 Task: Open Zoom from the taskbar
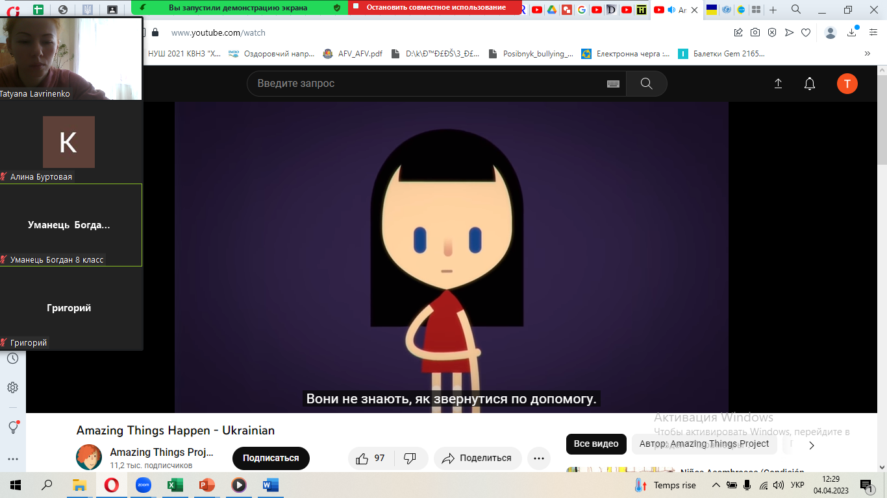point(143,485)
